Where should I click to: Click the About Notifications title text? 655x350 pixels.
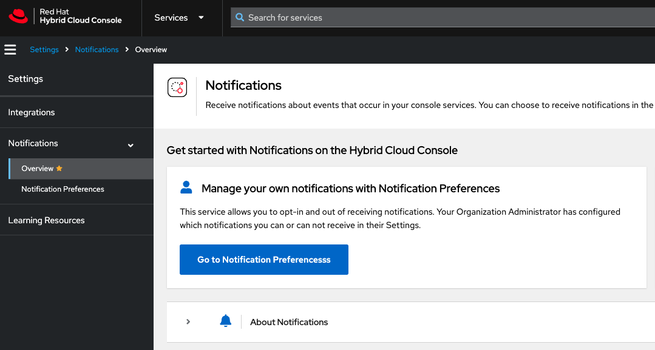289,322
